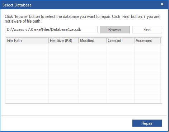169x132 pixels.
Task: Sort by the Created column header
Action: point(121,41)
